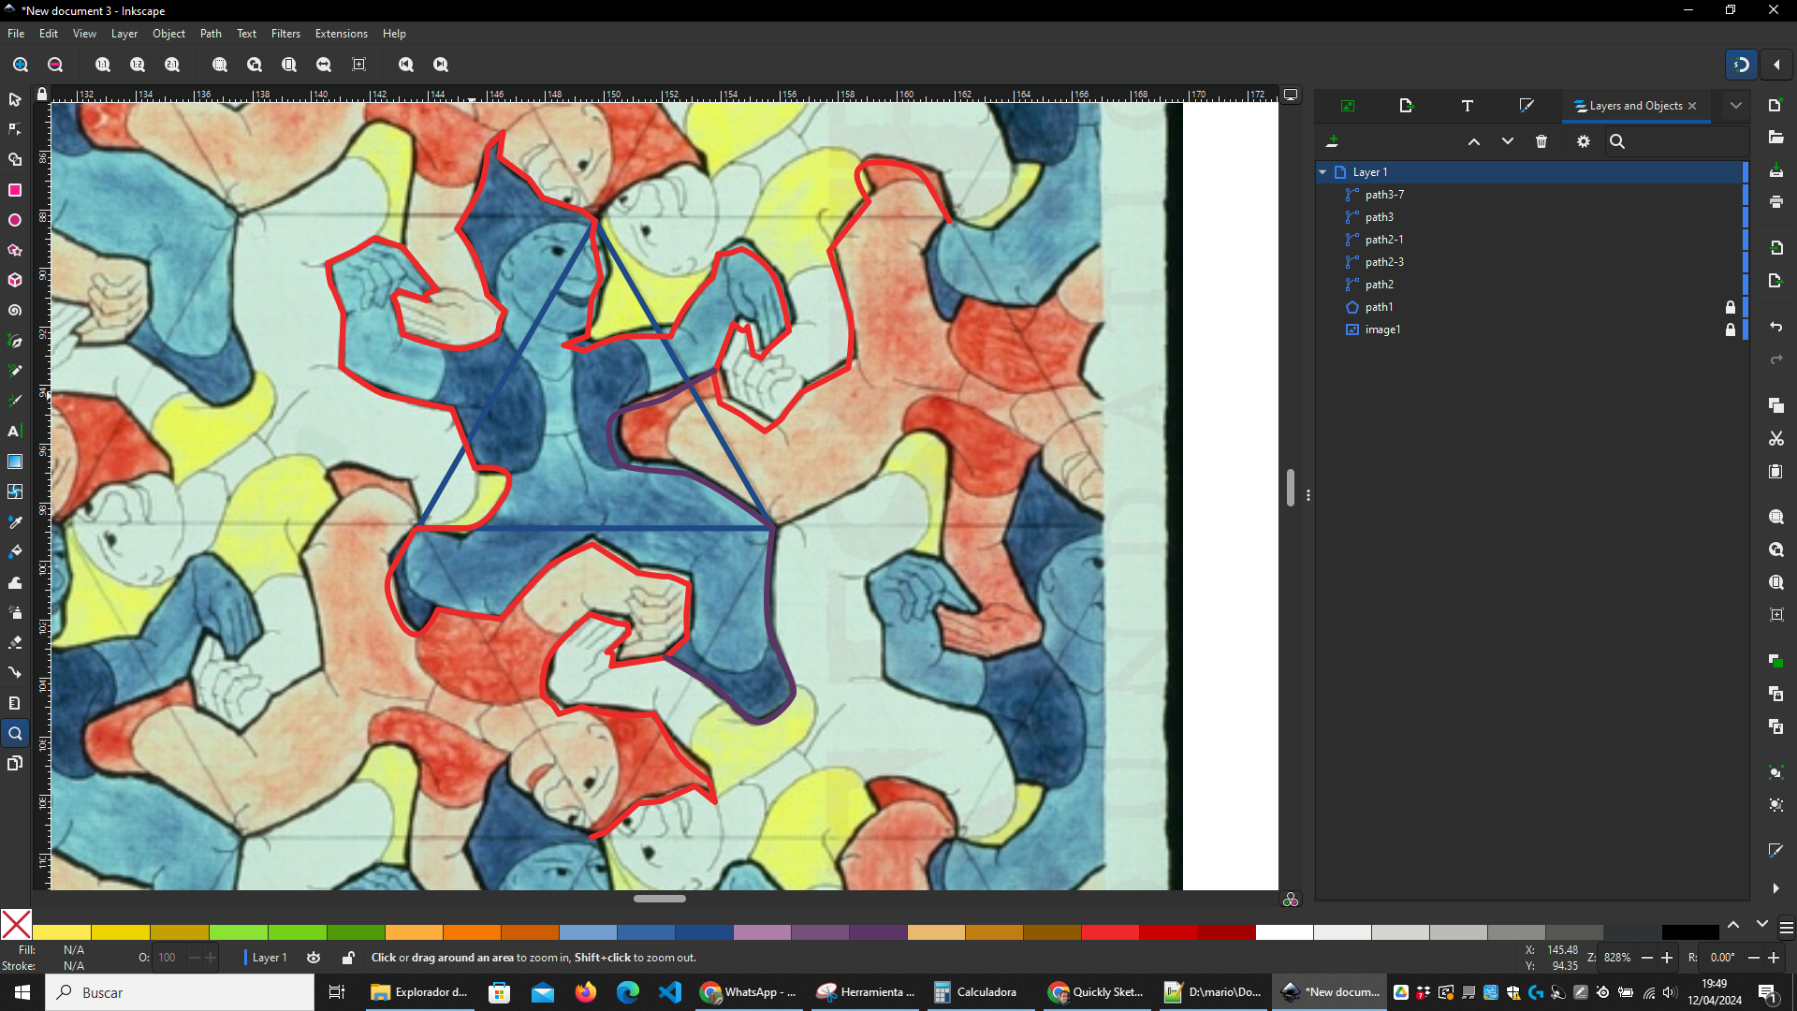1797x1011 pixels.
Task: Toggle color-managed display mode icon
Action: 1291,900
